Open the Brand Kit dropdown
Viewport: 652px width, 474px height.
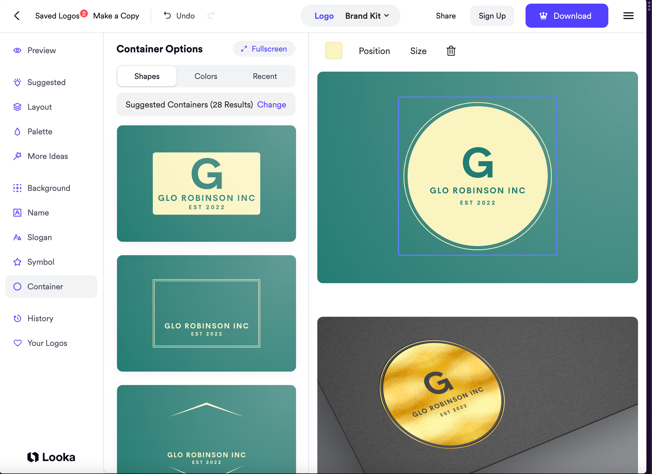tap(367, 16)
